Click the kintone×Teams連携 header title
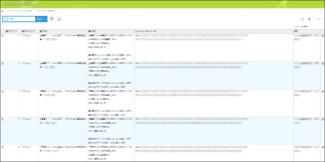Image resolution: width=325 pixels, height=162 pixels. pos(19,4)
